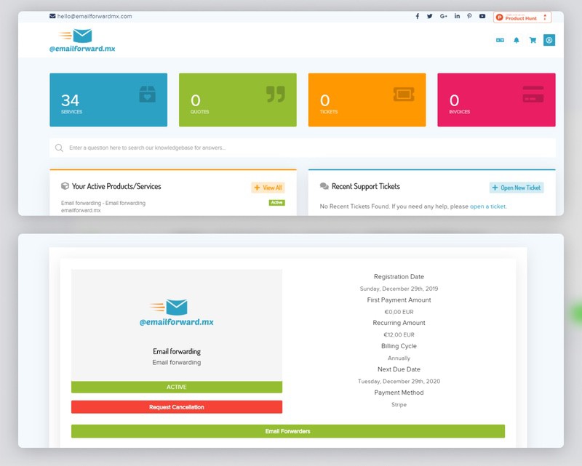Click the 'Recurring Amount' label

point(399,323)
